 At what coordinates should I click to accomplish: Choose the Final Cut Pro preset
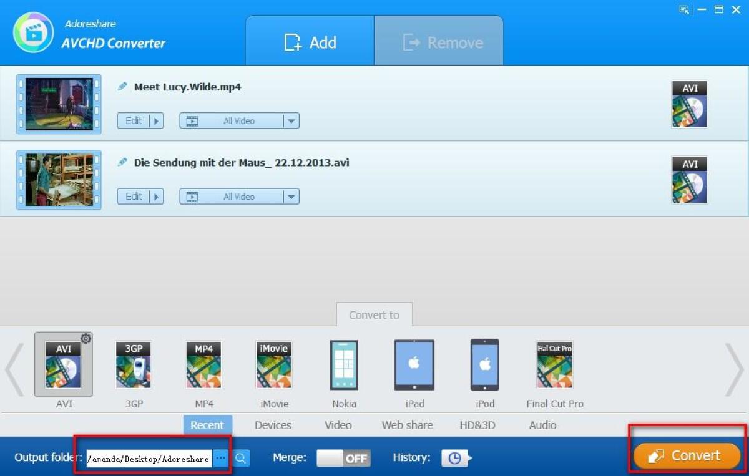(x=554, y=364)
